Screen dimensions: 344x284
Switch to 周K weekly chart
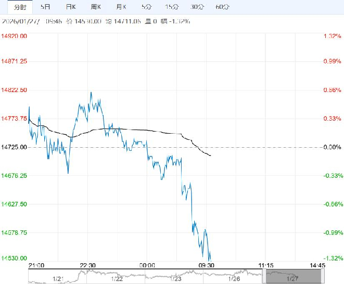tap(96, 7)
